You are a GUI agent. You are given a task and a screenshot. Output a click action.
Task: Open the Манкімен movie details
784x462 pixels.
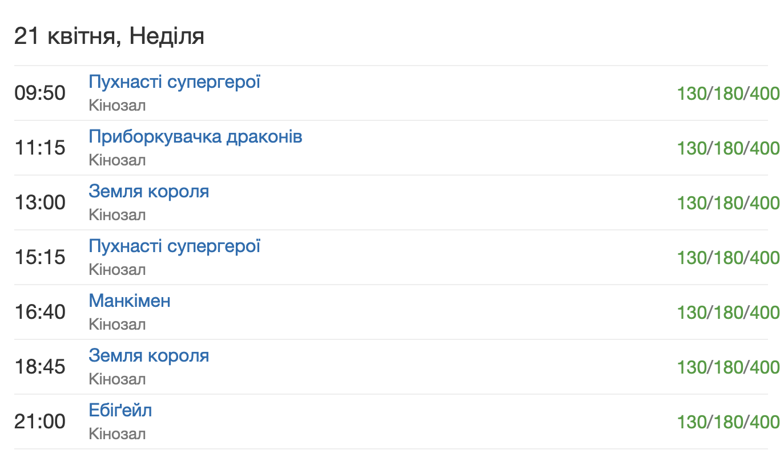[x=129, y=301]
